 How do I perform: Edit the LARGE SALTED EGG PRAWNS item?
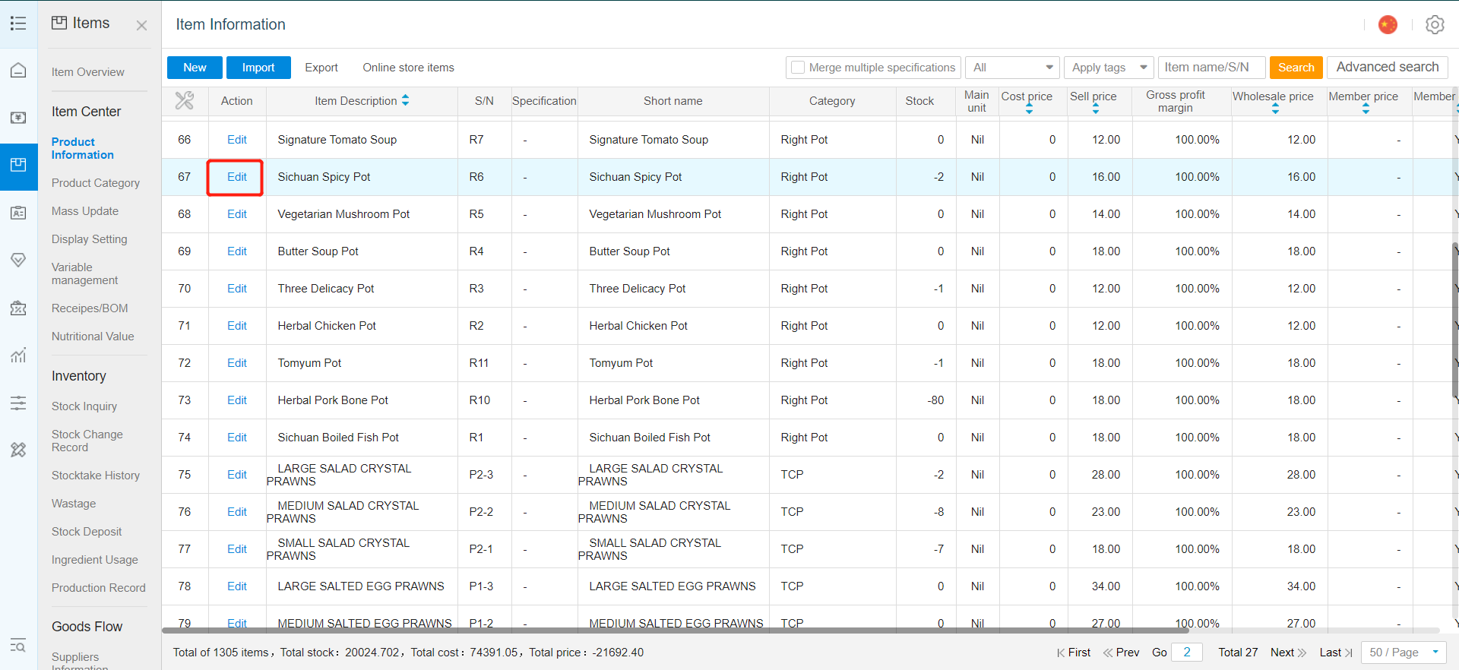tap(237, 586)
